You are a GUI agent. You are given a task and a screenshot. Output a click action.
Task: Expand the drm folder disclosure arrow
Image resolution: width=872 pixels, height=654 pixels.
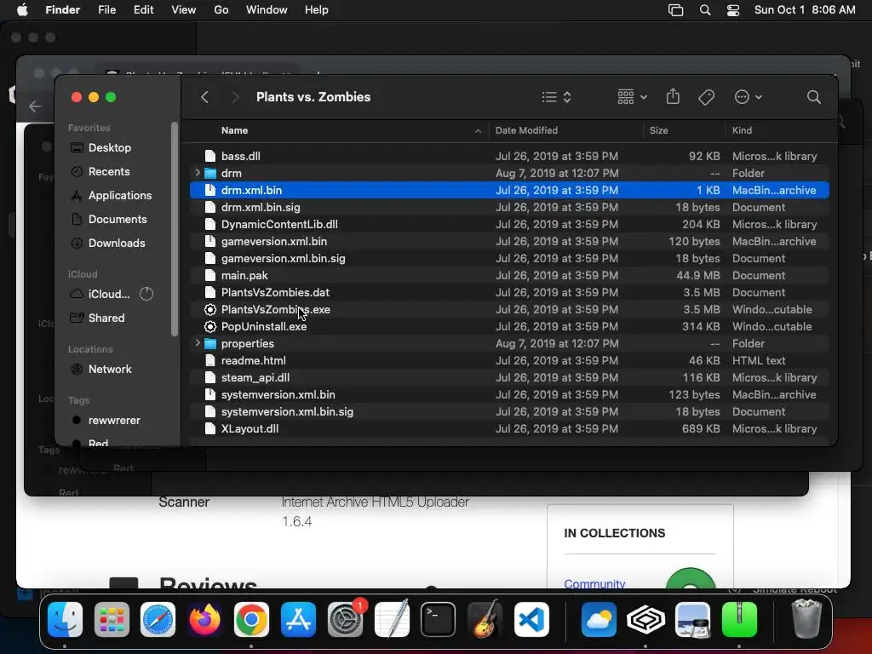198,173
